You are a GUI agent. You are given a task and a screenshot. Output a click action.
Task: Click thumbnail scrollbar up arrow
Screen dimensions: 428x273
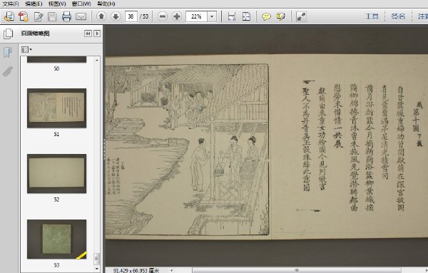click(x=97, y=60)
